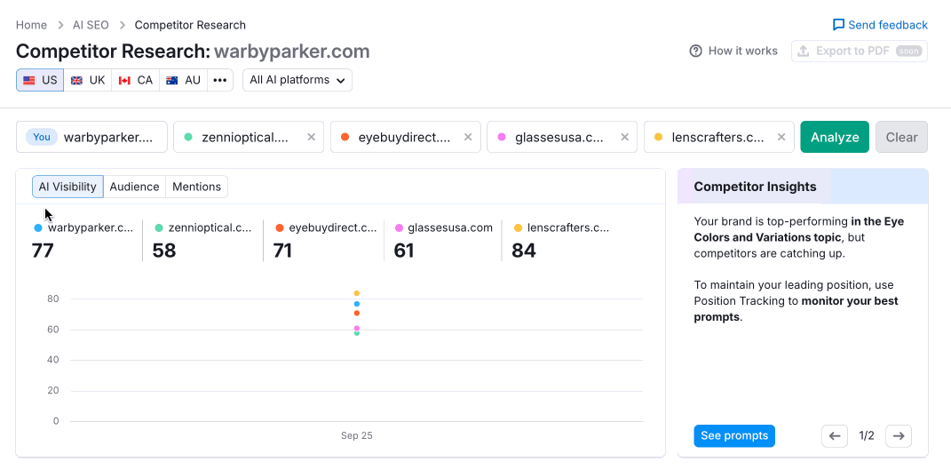
Task: Remove zennioptical competitor with its X
Action: pos(311,137)
